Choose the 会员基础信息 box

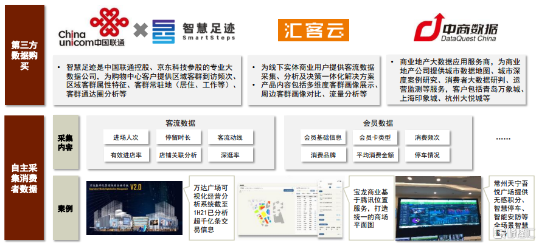(x=323, y=137)
